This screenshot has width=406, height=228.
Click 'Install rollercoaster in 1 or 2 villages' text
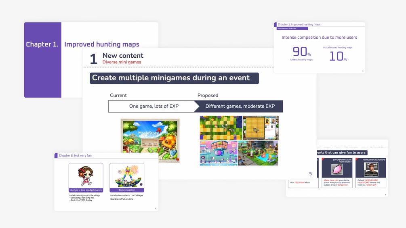(x=126, y=195)
